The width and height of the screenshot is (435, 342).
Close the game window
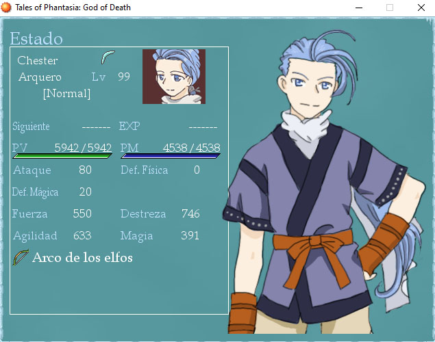pos(421,8)
